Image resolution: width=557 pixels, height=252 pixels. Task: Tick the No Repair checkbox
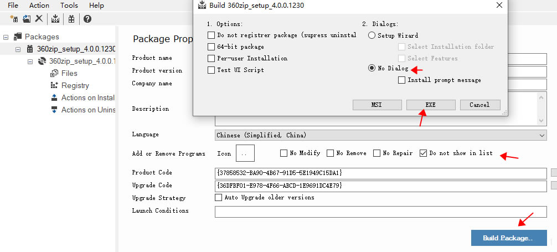377,153
